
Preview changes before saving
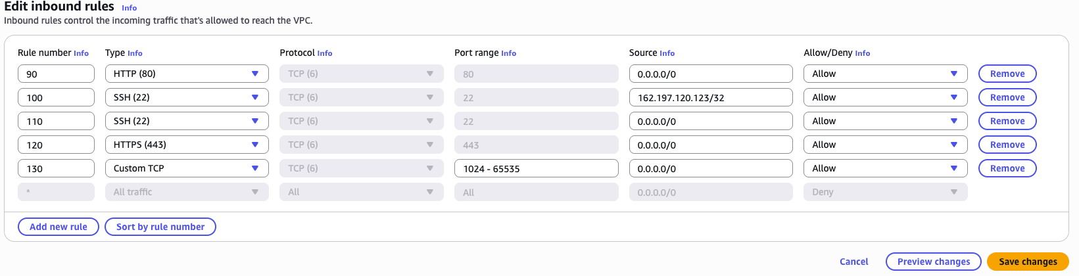click(933, 262)
